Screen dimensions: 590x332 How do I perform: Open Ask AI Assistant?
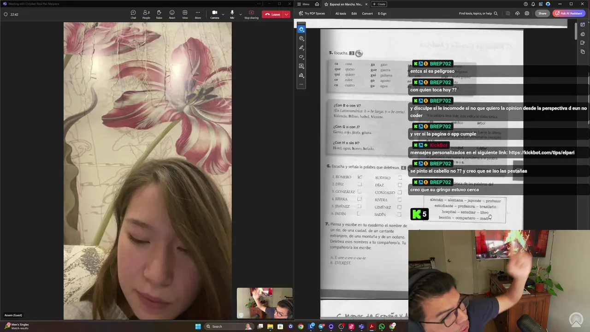coord(569,13)
